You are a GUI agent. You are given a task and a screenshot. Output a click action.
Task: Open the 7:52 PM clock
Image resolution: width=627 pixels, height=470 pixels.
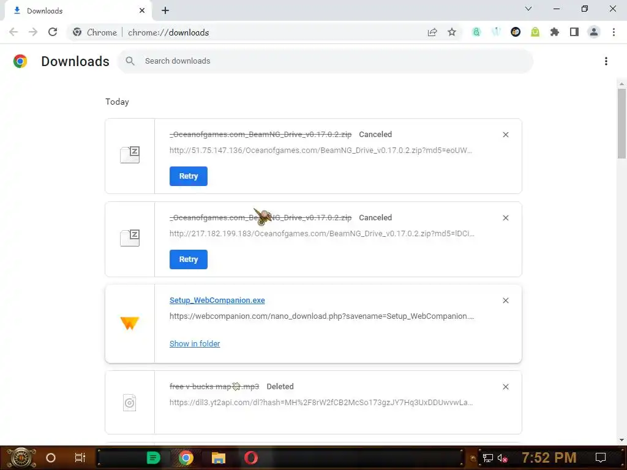549,458
